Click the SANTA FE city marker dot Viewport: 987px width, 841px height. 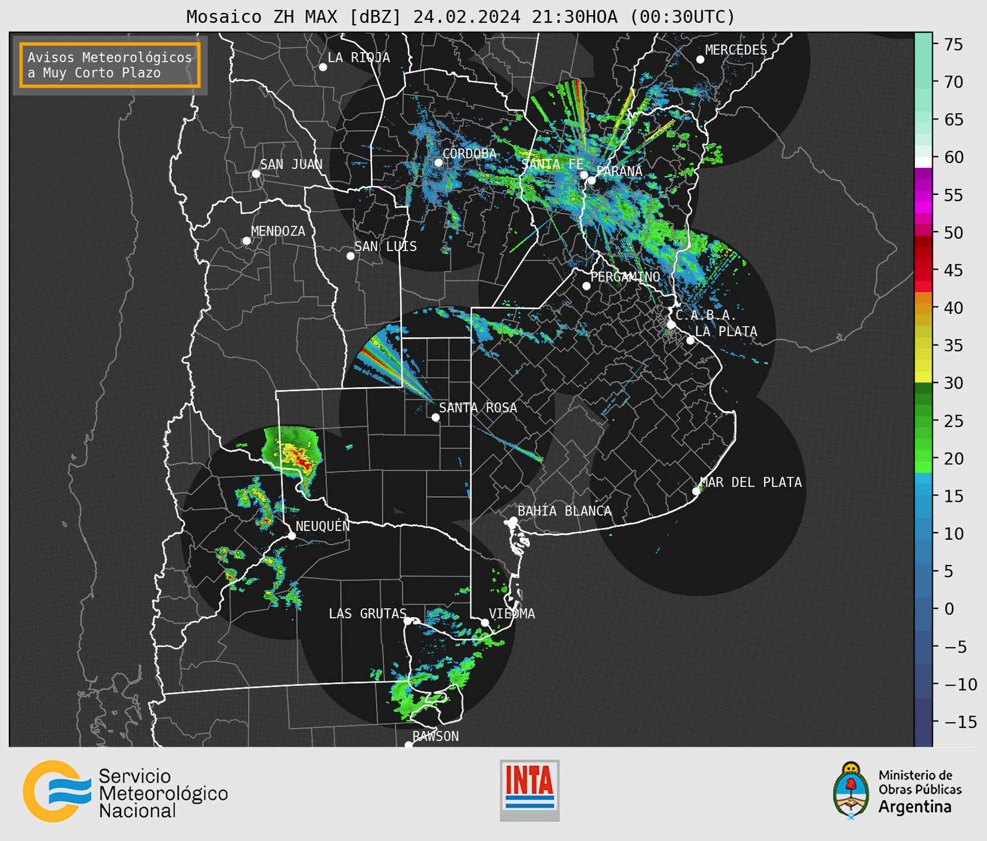point(584,175)
